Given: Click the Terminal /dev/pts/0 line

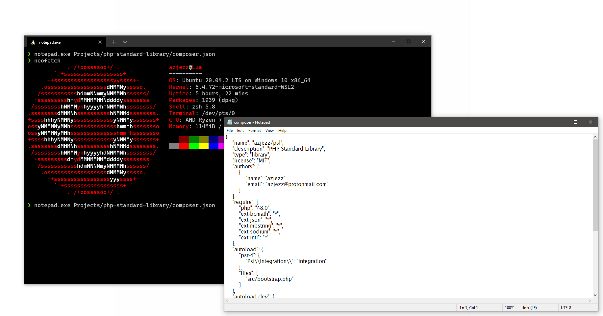Looking at the screenshot, I should point(202,113).
